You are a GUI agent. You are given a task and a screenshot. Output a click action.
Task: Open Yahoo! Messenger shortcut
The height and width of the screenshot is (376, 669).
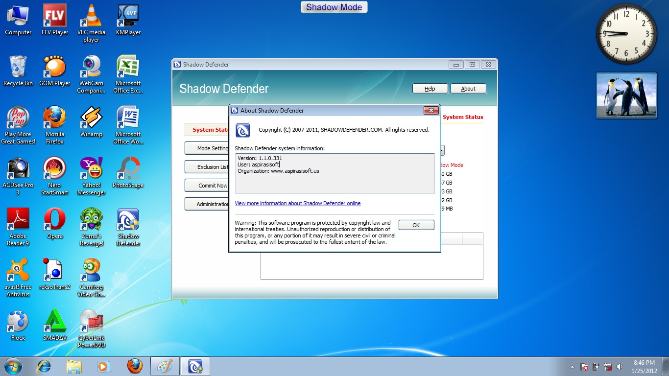(91, 176)
